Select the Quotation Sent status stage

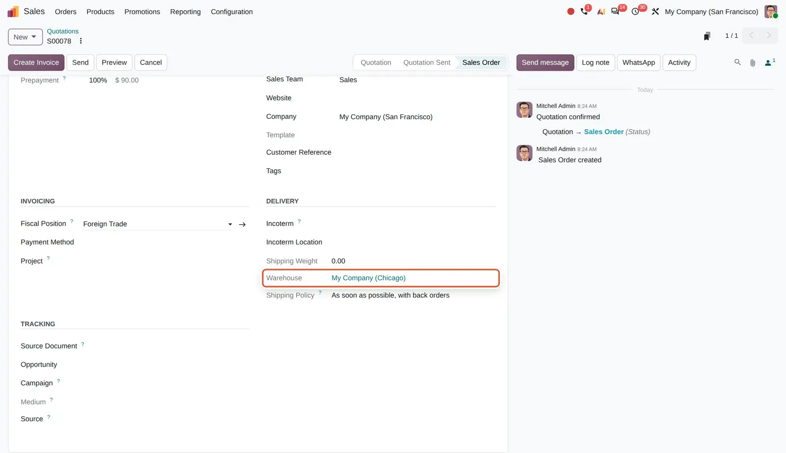coord(426,63)
